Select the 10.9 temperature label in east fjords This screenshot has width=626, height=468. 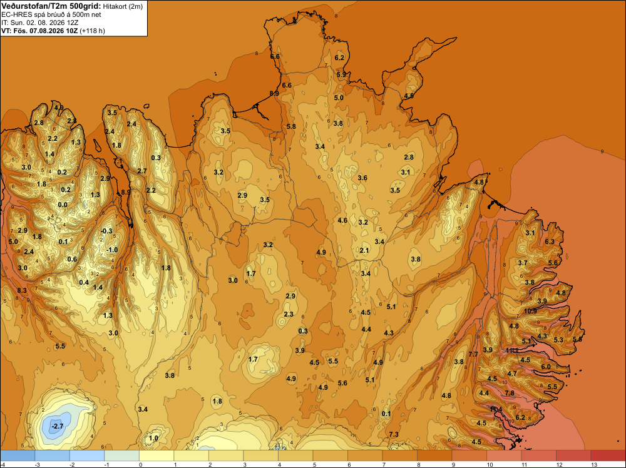pyautogui.click(x=530, y=311)
